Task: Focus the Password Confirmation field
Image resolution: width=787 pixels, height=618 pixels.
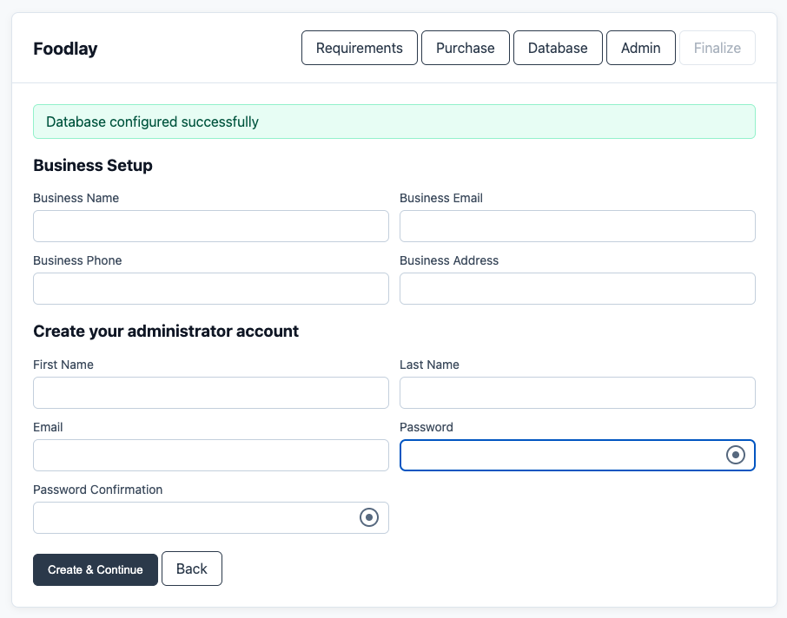Action: pyautogui.click(x=191, y=517)
